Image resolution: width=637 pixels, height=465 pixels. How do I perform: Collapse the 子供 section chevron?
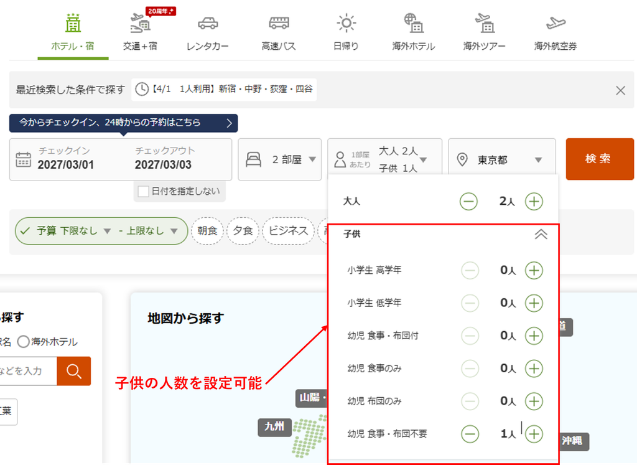(541, 234)
